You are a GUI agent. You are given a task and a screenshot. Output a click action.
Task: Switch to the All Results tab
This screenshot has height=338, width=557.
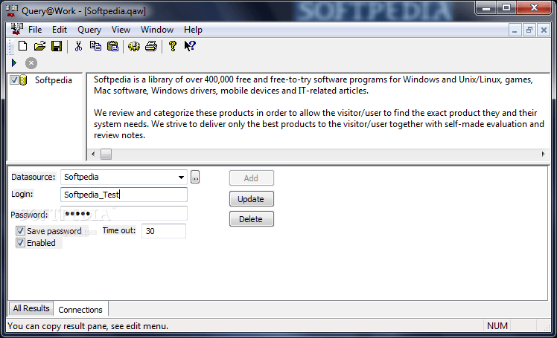click(x=31, y=308)
